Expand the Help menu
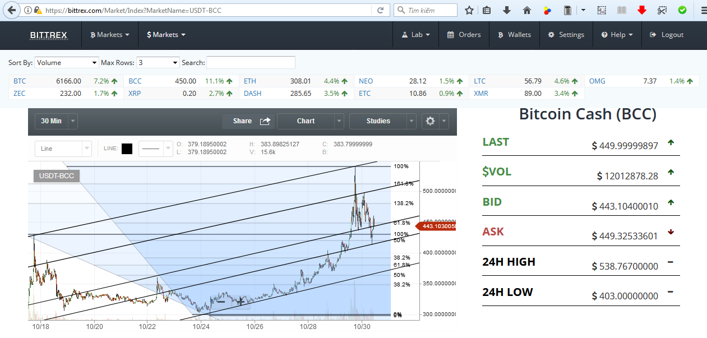 point(617,35)
